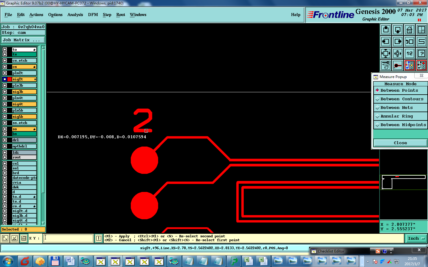The height and width of the screenshot is (267, 428).
Task: Select the sig4t layer name
Action: (24, 104)
